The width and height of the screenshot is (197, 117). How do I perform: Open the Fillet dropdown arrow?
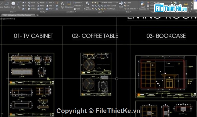(x=54, y=6)
